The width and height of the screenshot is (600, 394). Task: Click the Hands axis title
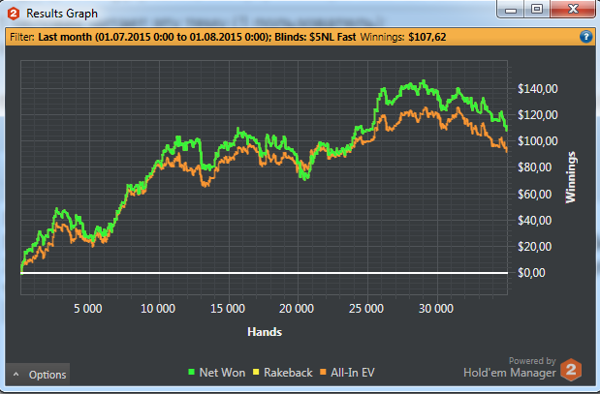coord(265,332)
